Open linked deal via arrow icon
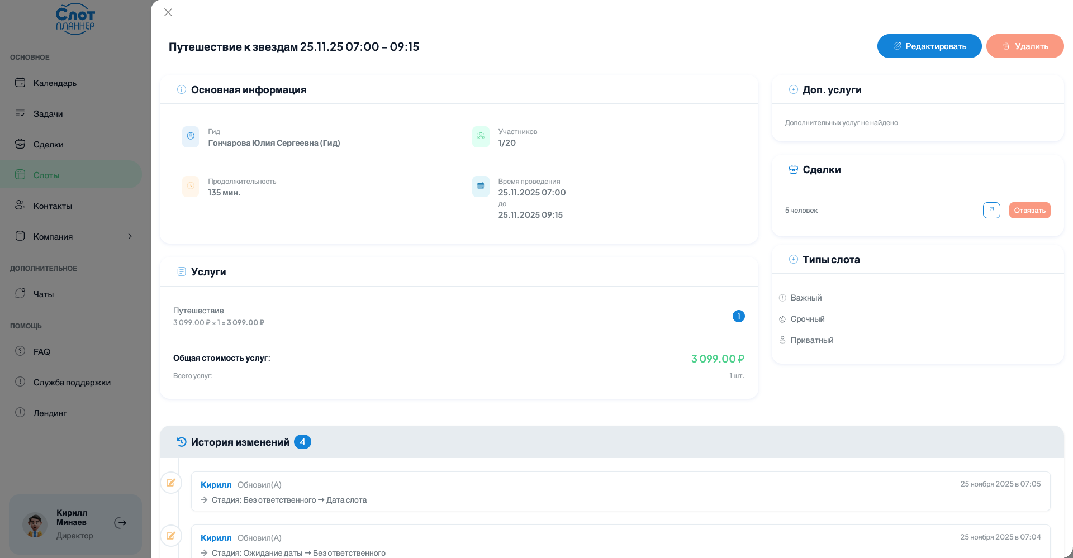This screenshot has width=1073, height=558. [x=991, y=210]
